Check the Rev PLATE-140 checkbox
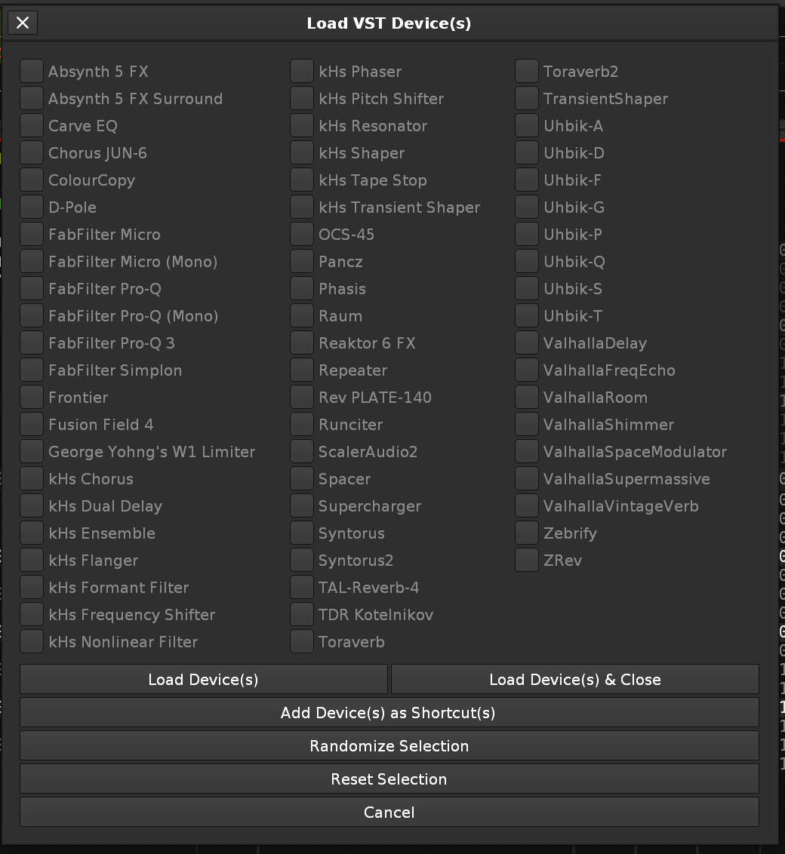Viewport: 785px width, 854px height. [302, 398]
